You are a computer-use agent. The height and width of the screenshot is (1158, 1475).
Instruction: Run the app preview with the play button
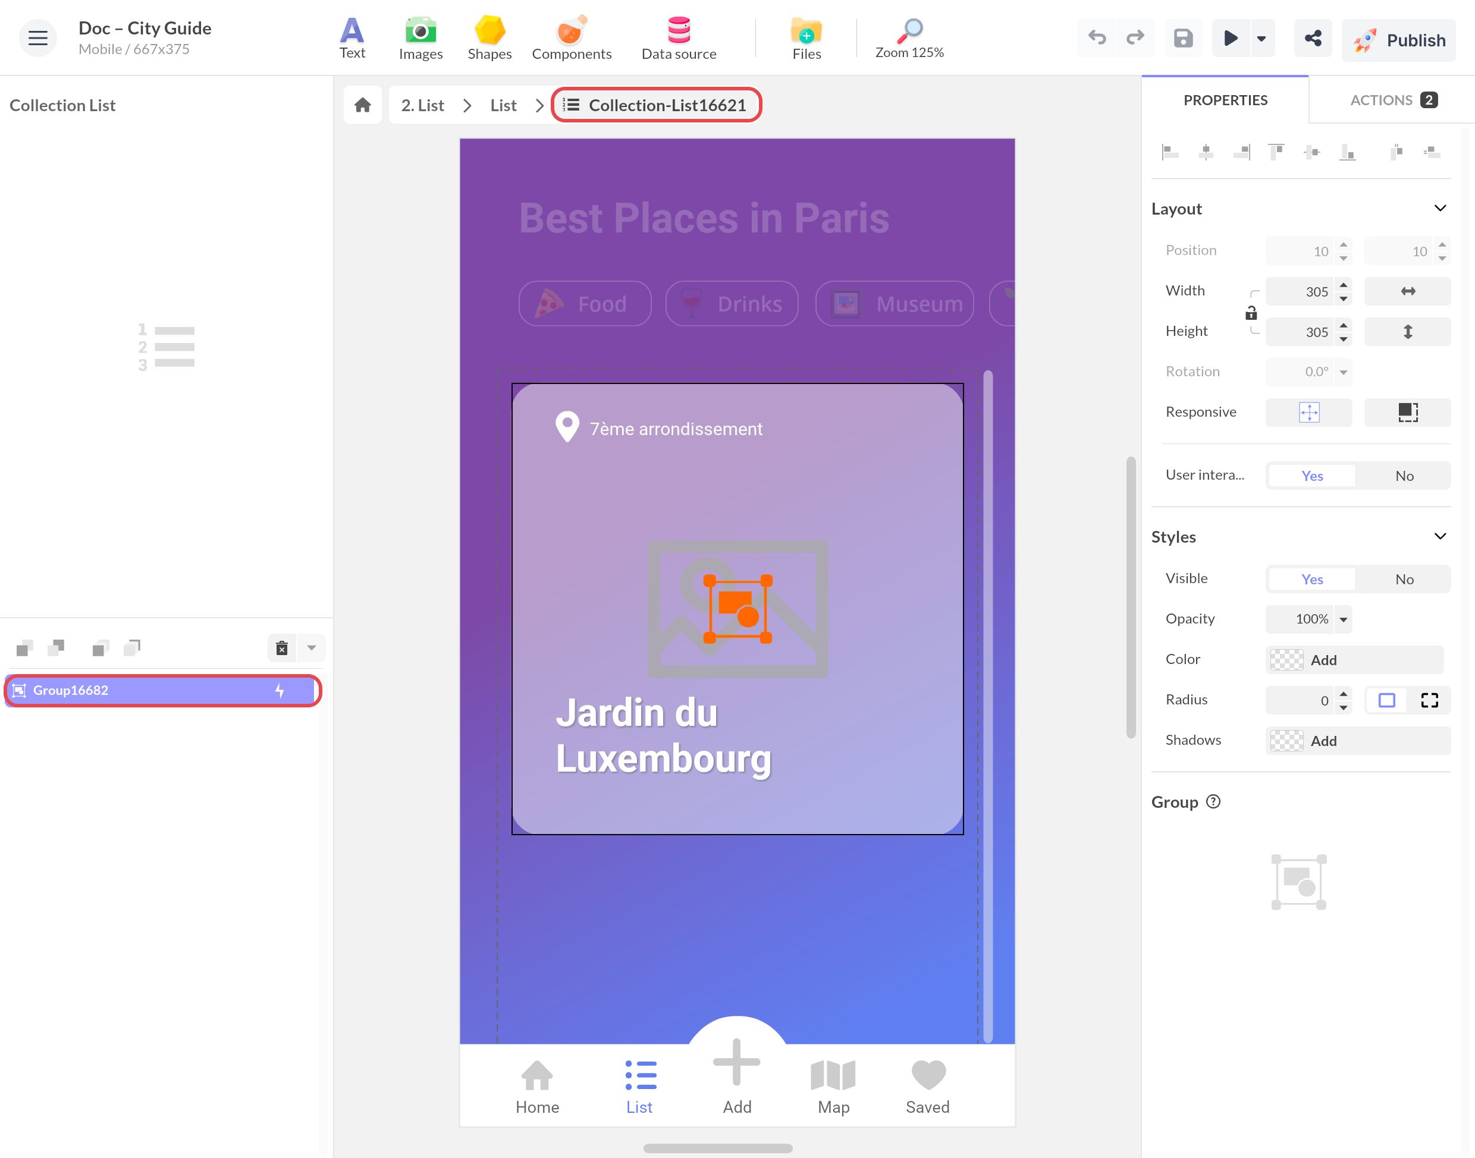(x=1231, y=38)
